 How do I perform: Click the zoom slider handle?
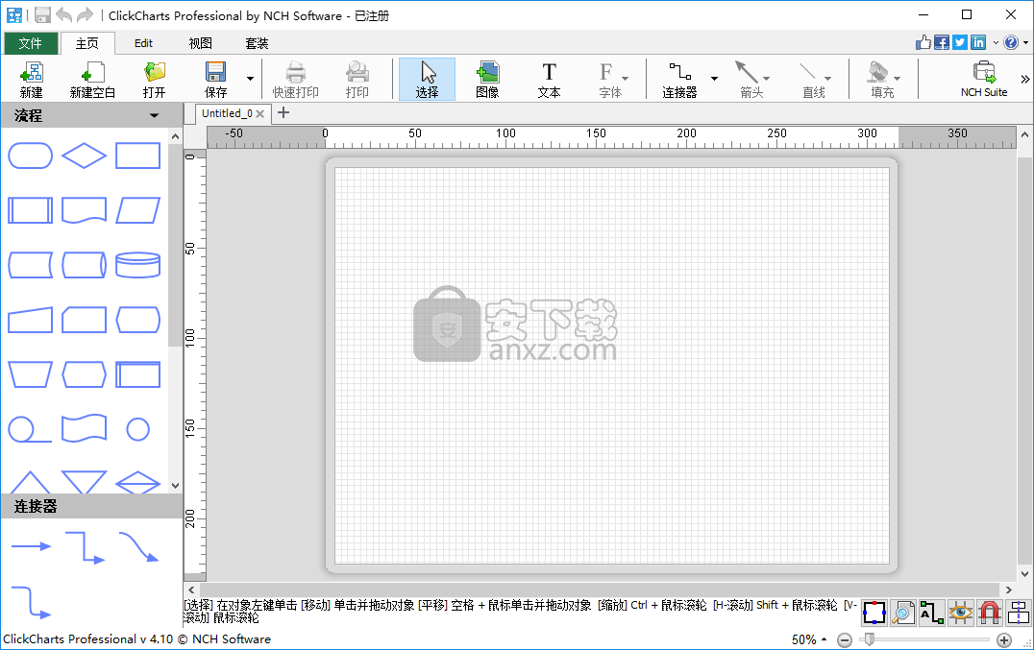click(869, 638)
